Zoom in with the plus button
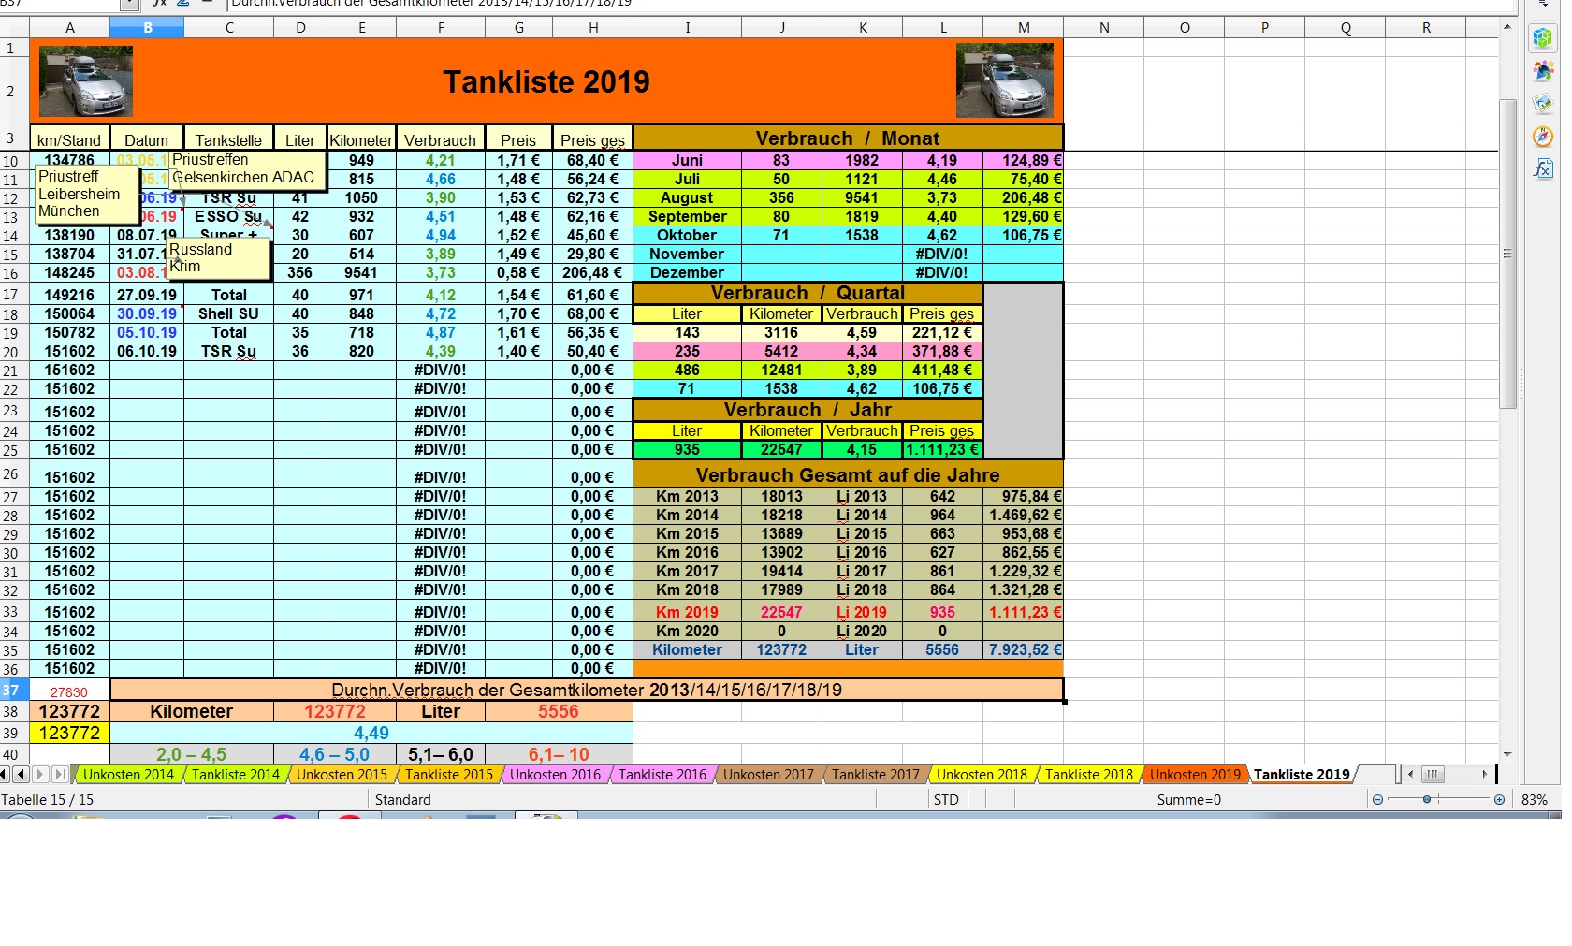The width and height of the screenshot is (1572, 946). 1499,799
